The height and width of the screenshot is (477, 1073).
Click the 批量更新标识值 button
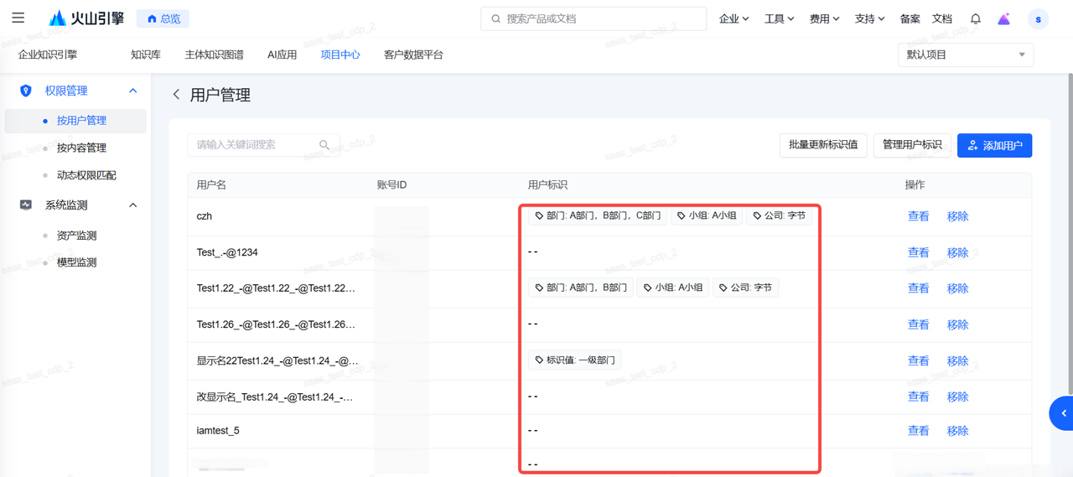(823, 145)
